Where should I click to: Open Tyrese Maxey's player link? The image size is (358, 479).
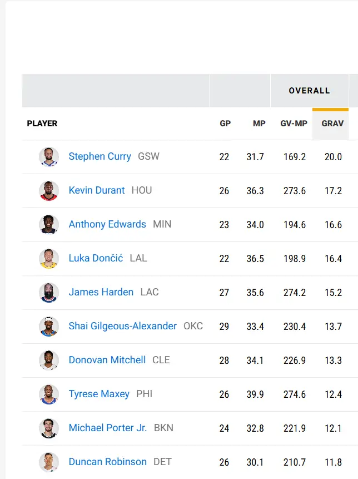pos(99,394)
